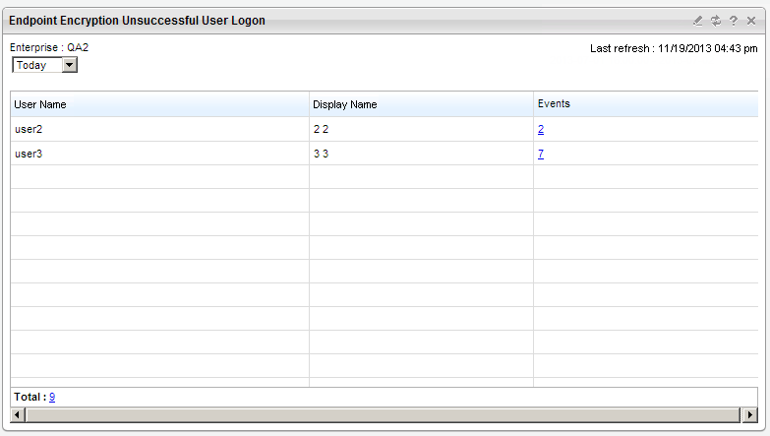
Task: Click the edit pencil icon in widget header
Action: tap(698, 21)
